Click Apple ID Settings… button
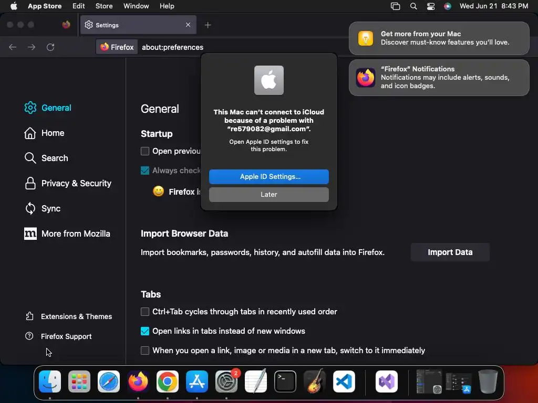This screenshot has height=403, width=538. click(x=268, y=176)
